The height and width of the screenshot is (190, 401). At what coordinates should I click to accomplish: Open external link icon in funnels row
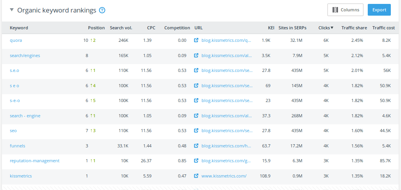click(x=196, y=146)
